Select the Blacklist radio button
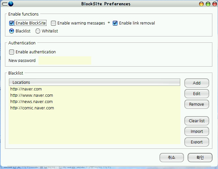 (12, 31)
